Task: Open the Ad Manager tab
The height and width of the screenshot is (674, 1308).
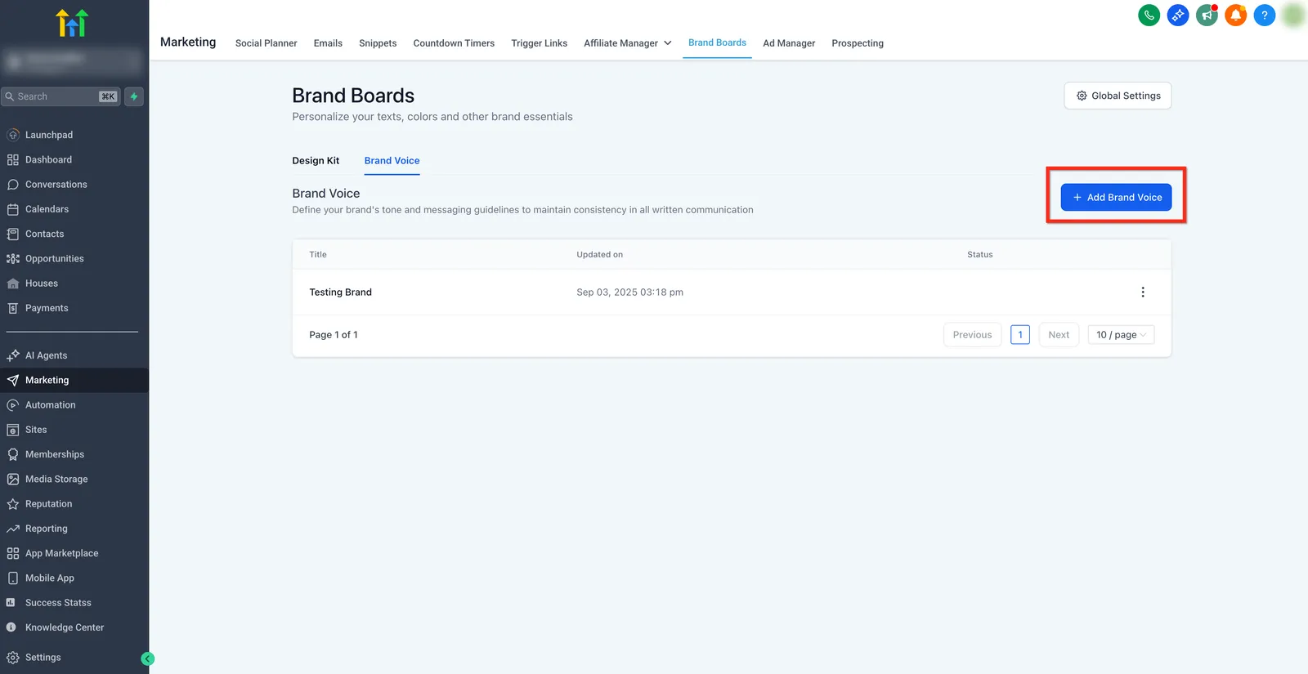Action: [x=789, y=43]
